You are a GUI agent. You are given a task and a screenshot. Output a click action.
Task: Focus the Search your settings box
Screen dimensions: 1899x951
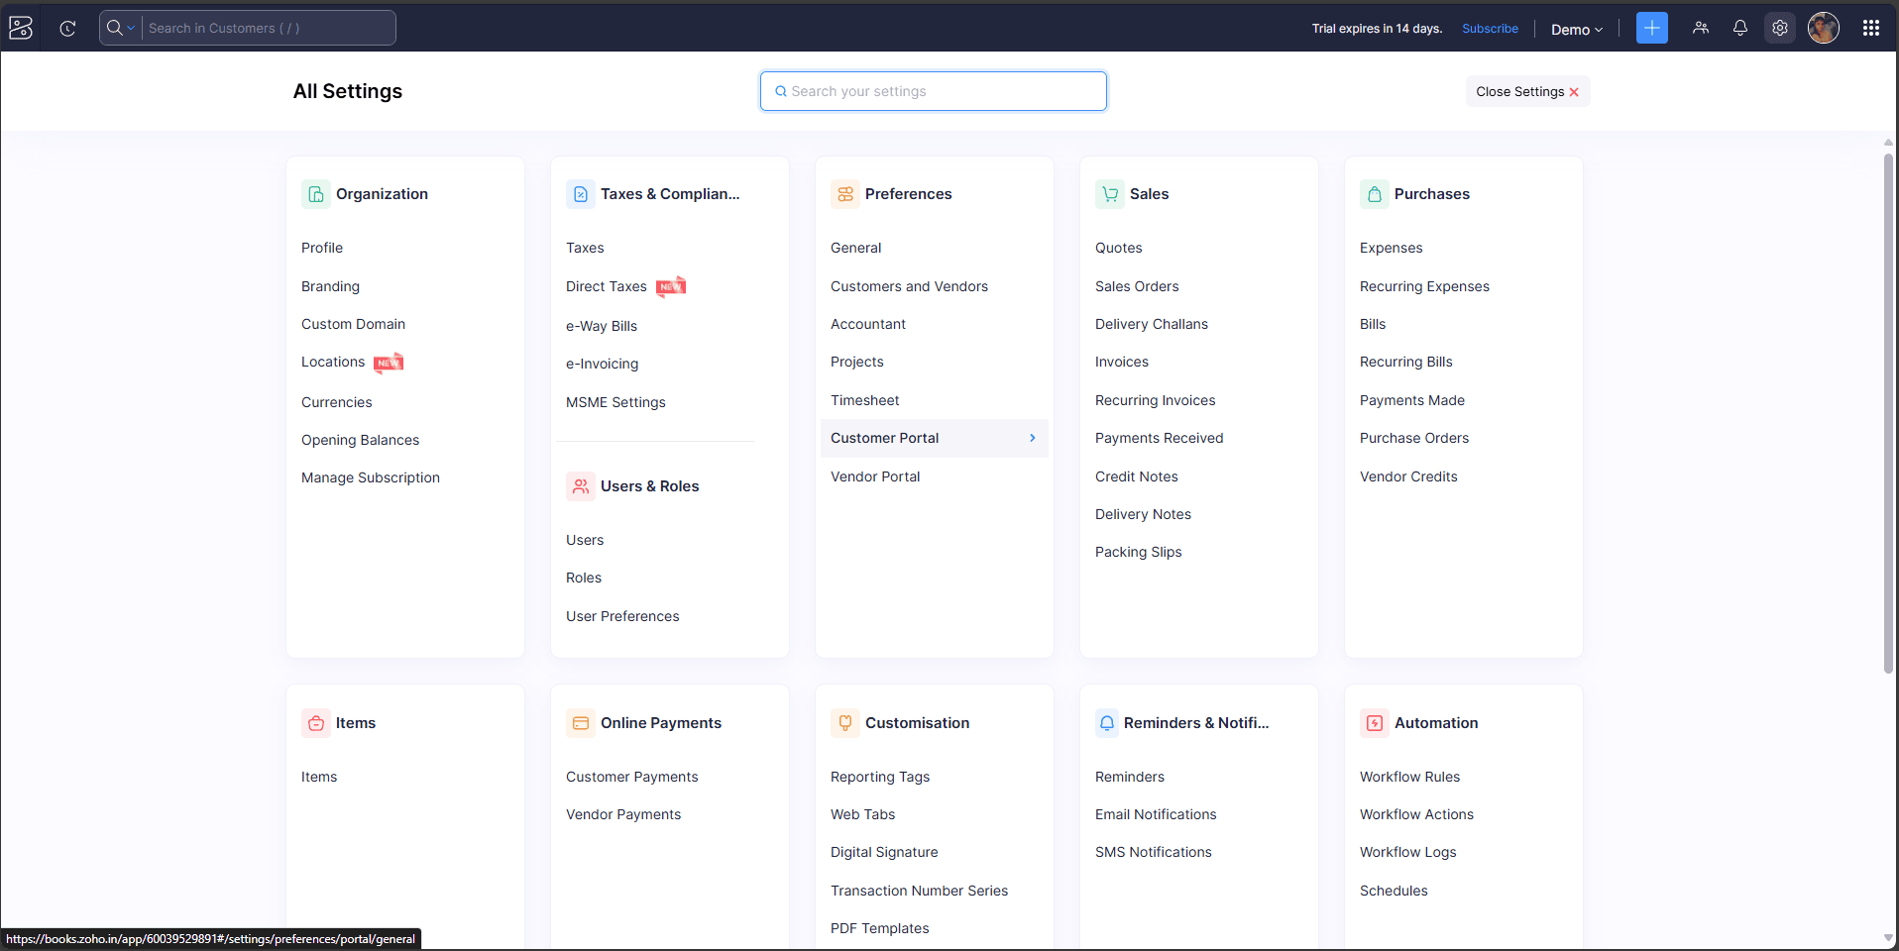[x=934, y=91]
